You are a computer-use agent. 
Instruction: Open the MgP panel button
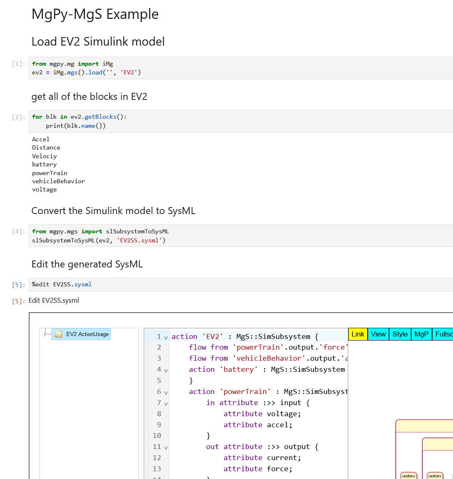click(x=421, y=334)
